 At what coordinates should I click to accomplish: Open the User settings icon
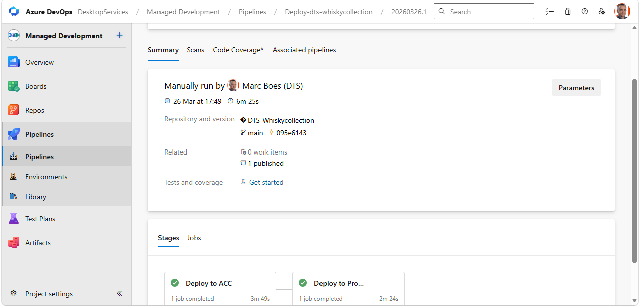click(x=602, y=11)
